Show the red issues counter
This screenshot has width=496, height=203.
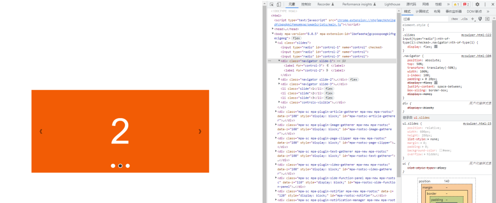(x=466, y=5)
